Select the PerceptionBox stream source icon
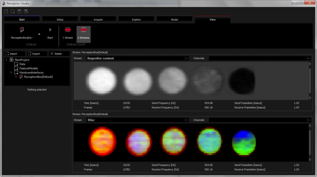 coord(22,30)
